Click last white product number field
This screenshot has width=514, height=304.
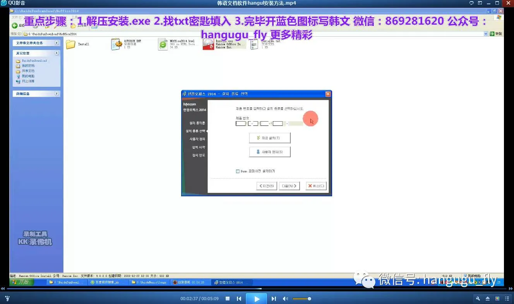pos(278,124)
